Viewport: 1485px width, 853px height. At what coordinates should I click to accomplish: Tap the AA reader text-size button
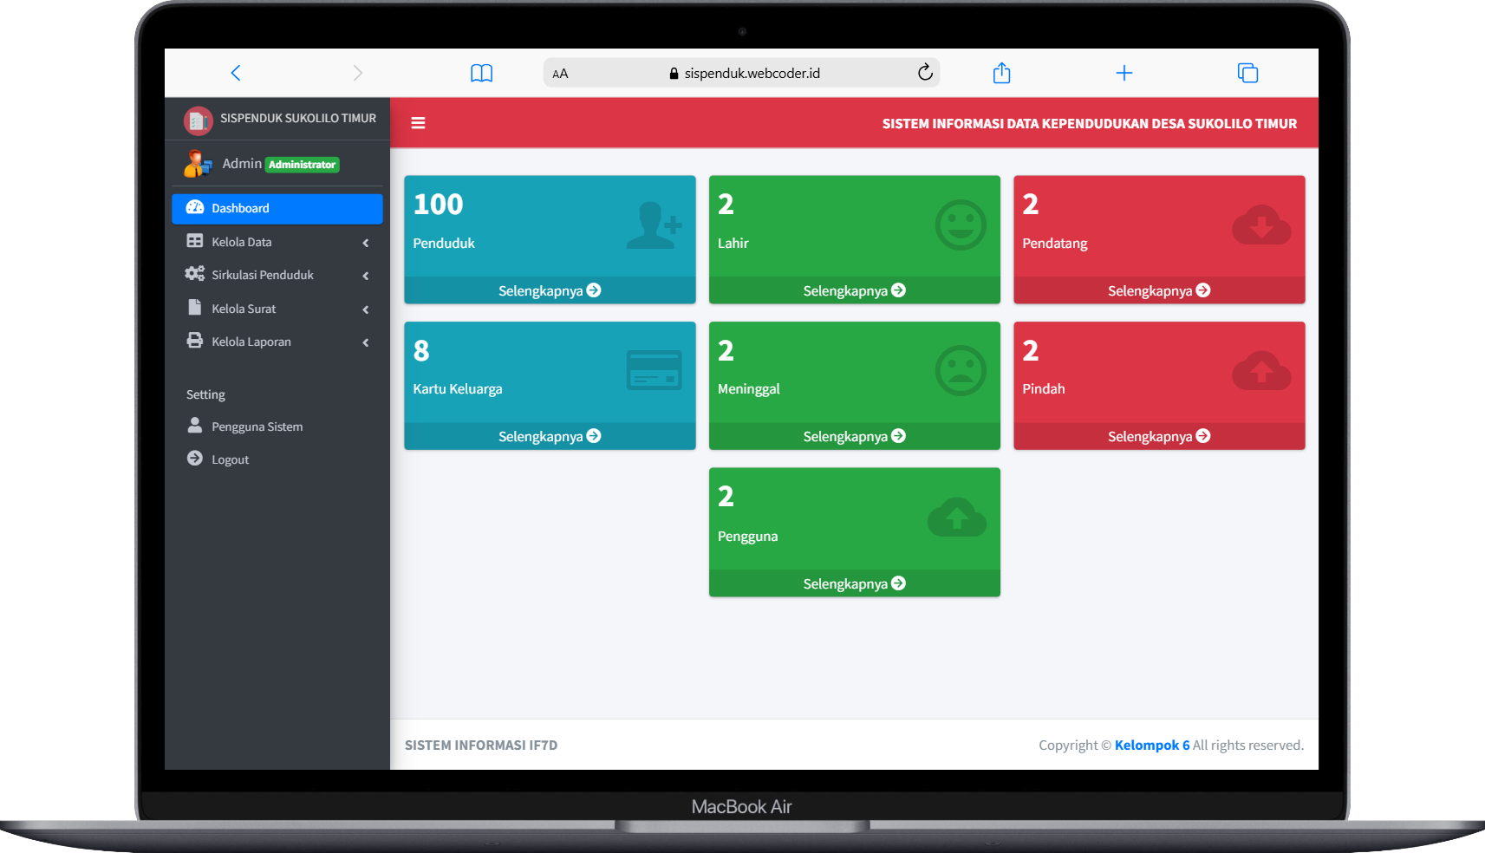pyautogui.click(x=561, y=74)
